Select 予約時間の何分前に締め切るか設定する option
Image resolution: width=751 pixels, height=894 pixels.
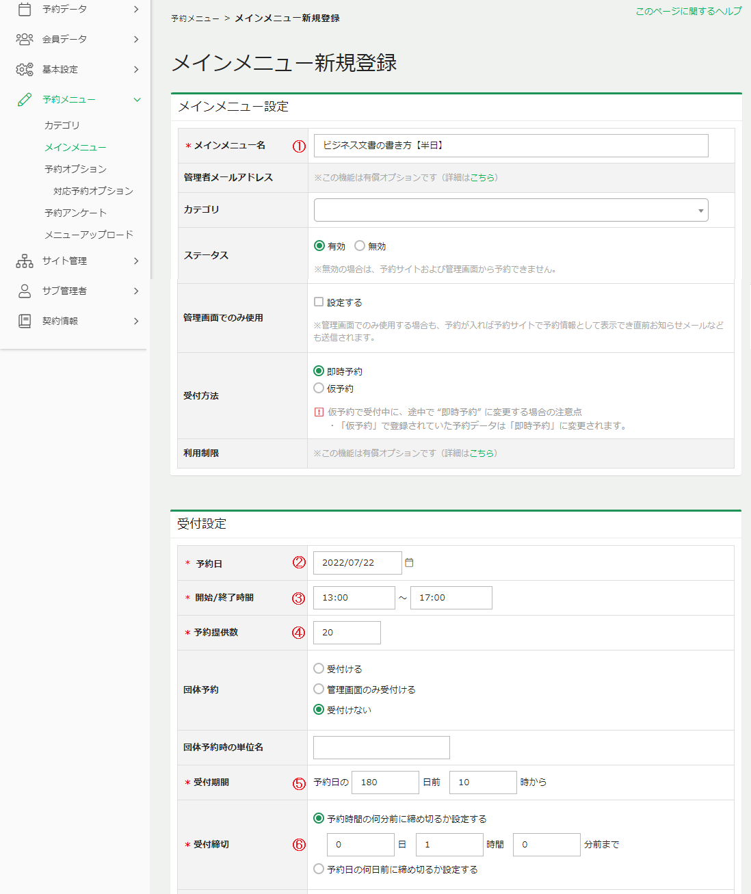tap(319, 818)
